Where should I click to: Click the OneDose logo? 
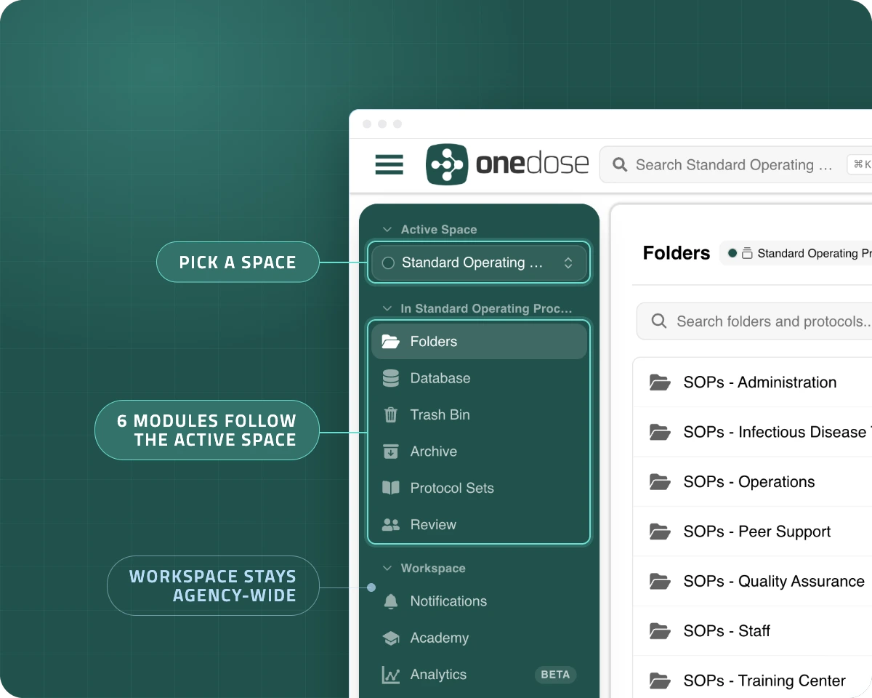coord(507,164)
